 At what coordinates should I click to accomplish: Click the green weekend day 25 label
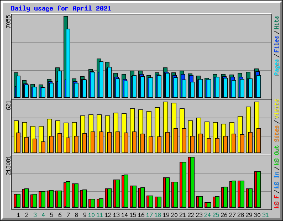point(216,215)
